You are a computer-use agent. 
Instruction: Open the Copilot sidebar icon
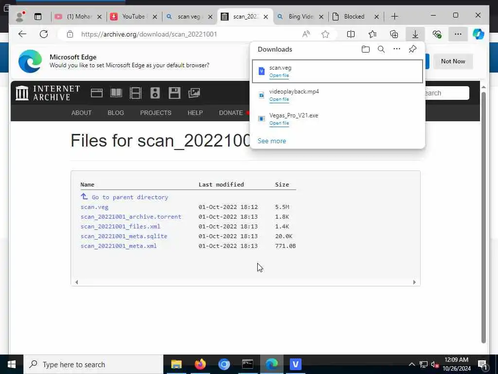pos(479,34)
